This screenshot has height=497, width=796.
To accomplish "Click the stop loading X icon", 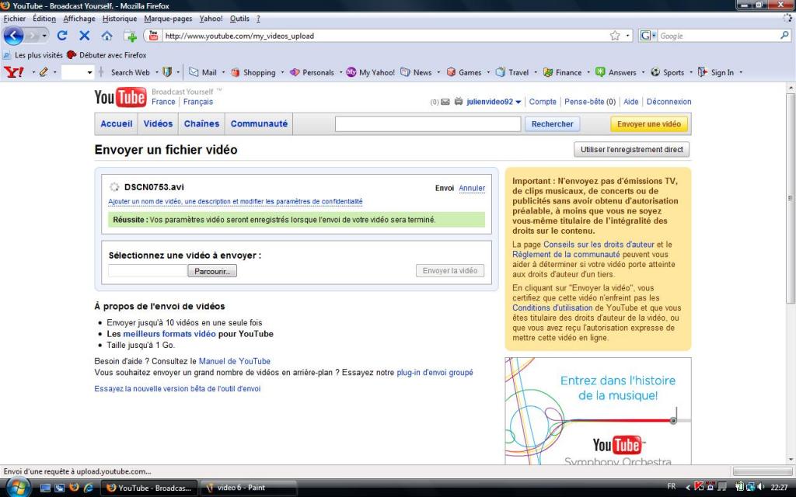I will [84, 36].
